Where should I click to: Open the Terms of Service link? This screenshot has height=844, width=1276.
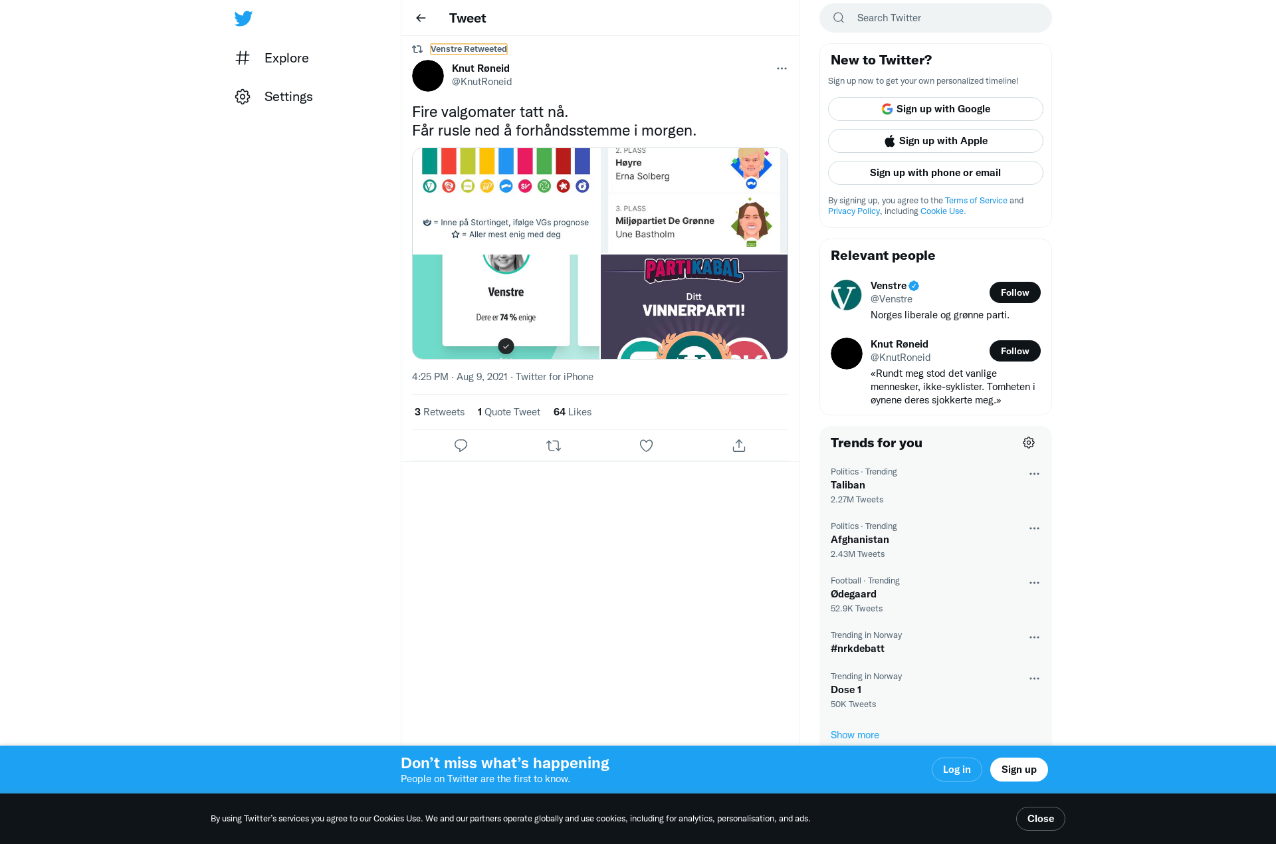(976, 200)
